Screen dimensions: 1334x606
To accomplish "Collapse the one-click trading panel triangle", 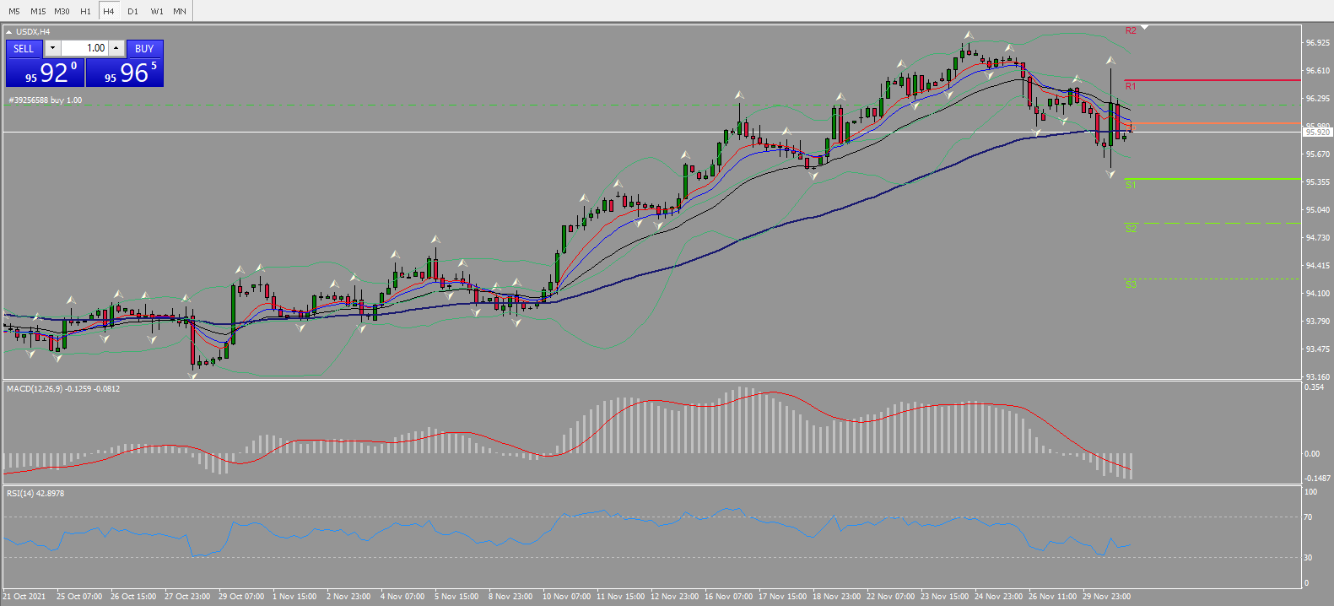I will click(8, 32).
